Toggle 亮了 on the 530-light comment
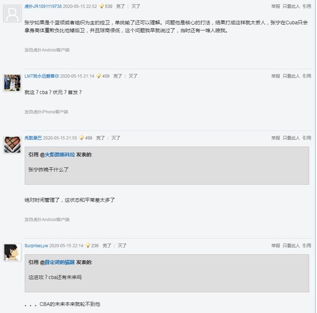Viewport: 317px width, 313px height. pos(120,6)
